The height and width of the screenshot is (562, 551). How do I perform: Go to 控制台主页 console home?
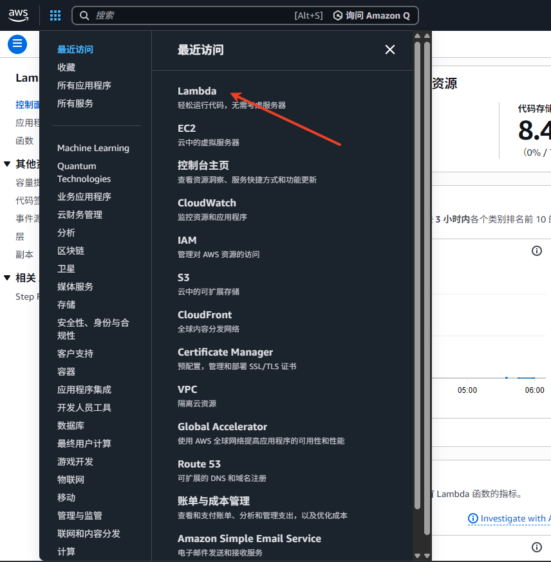[x=203, y=166]
